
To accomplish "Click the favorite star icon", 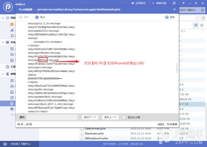I will pyautogui.click(x=197, y=18).
